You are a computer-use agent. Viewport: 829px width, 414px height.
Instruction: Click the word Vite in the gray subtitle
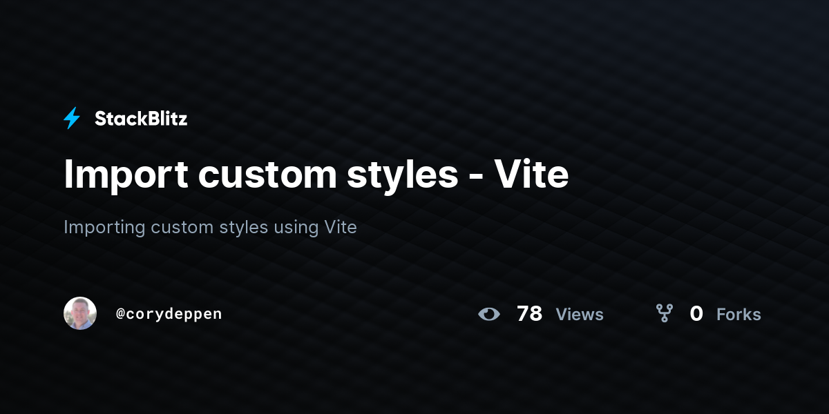[341, 226]
